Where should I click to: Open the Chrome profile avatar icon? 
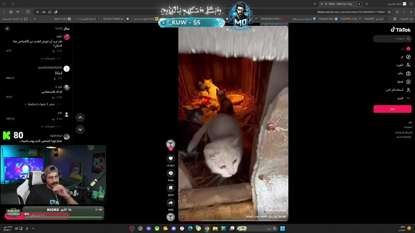coord(11,12)
